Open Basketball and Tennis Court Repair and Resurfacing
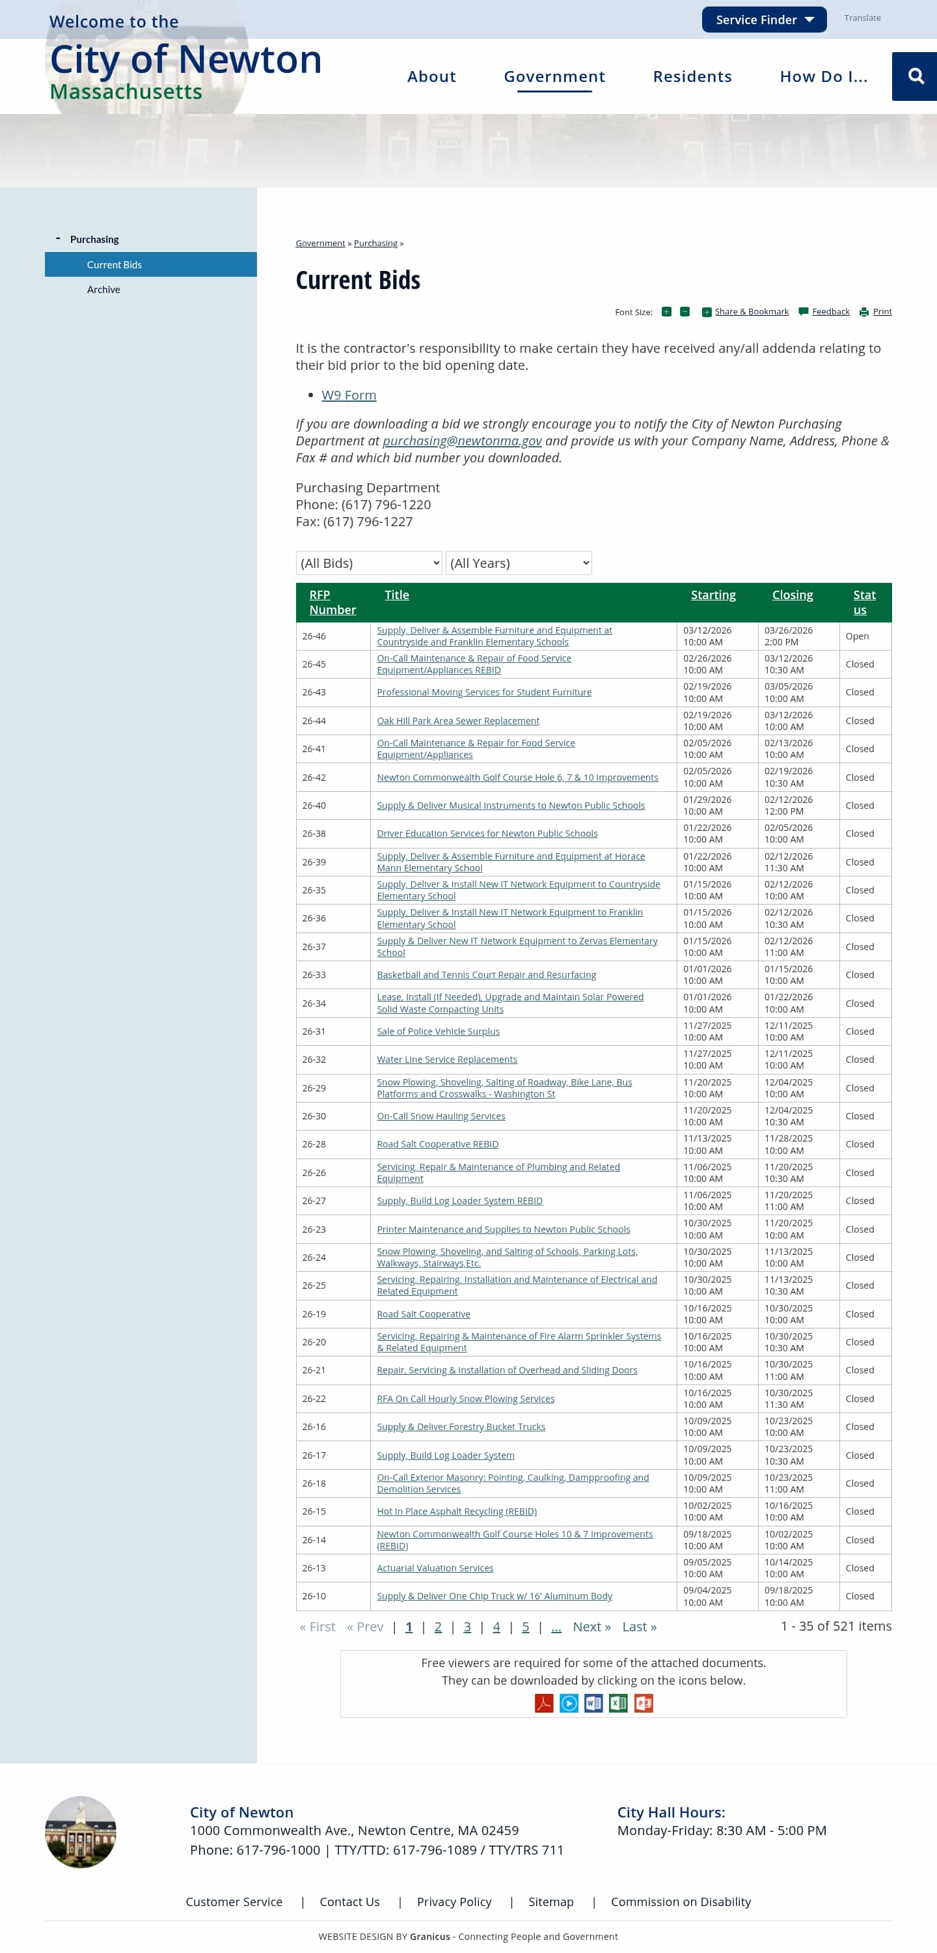937x1953 pixels. pos(486,975)
